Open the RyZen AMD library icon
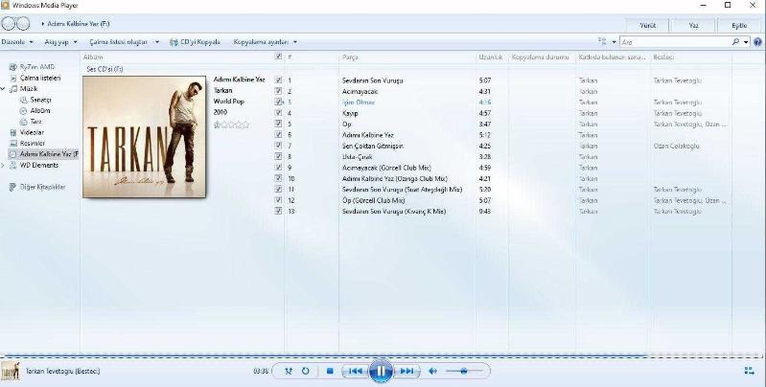This screenshot has height=387, width=766. (x=13, y=67)
